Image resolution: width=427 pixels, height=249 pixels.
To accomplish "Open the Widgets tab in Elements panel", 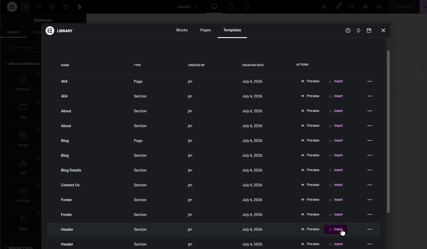I will 13,32.
